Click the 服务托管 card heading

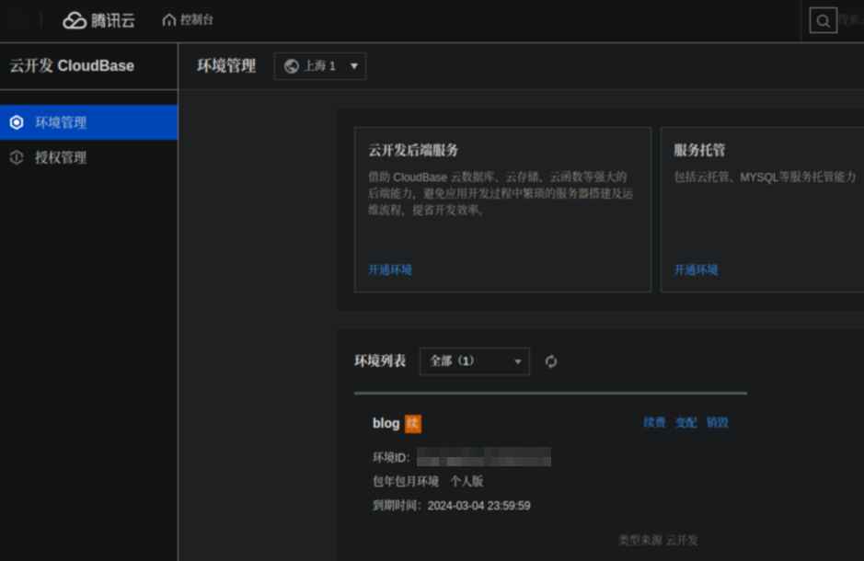[x=699, y=150]
